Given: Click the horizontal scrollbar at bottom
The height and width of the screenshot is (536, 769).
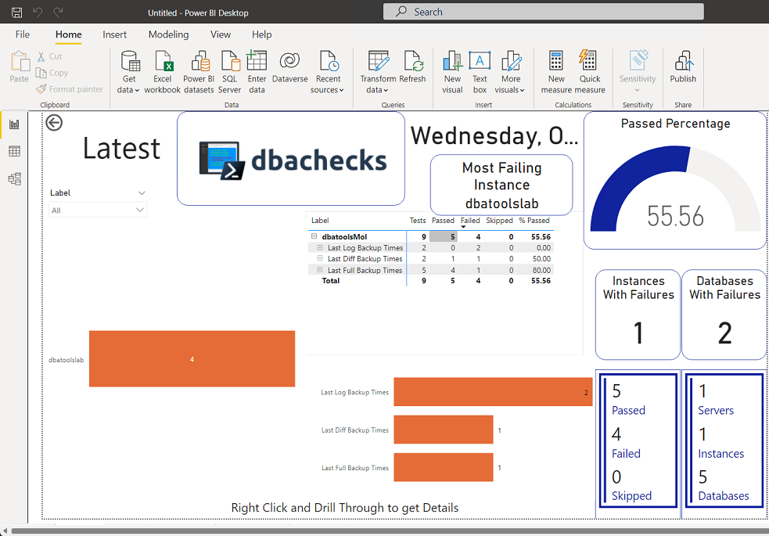Looking at the screenshot, I should (x=390, y=531).
